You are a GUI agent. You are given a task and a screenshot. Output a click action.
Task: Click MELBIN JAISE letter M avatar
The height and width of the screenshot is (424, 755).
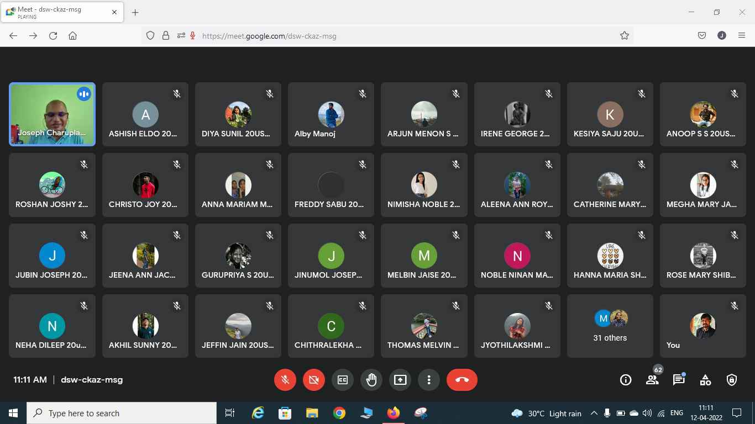tap(424, 256)
